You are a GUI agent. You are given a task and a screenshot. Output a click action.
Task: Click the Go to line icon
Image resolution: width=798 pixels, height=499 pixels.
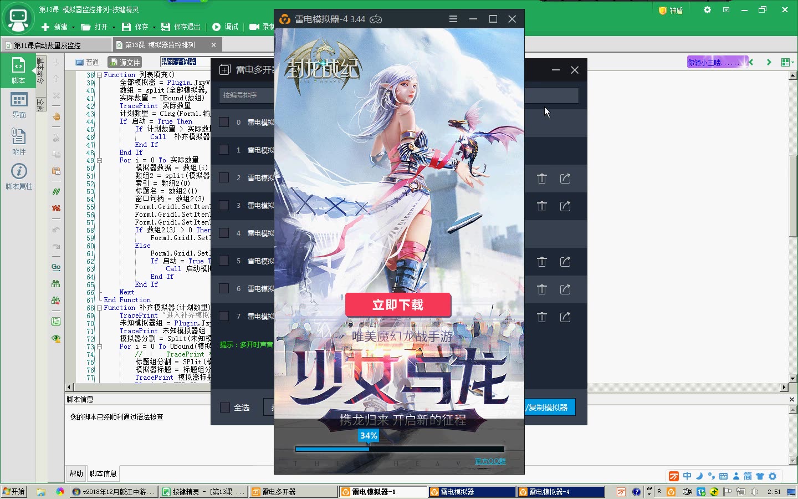click(x=56, y=267)
